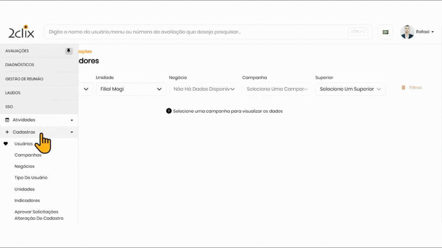Expand the Atividades menu section
This screenshot has height=248, width=442.
(71, 120)
